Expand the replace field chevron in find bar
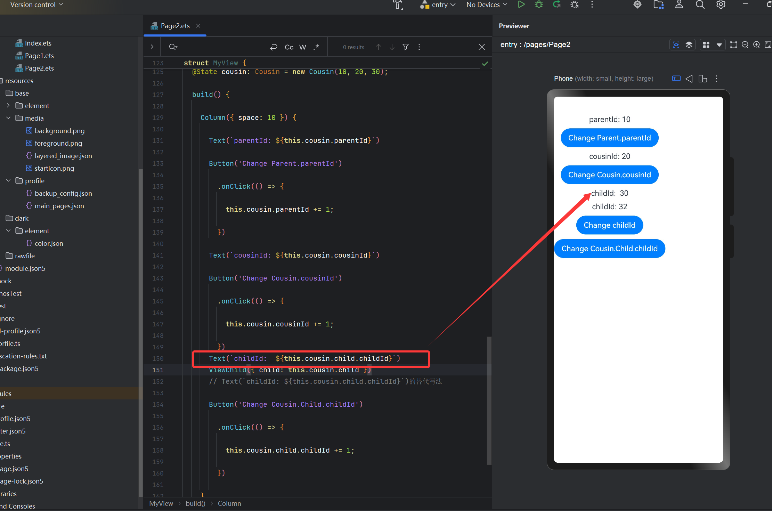This screenshot has height=511, width=772. pyautogui.click(x=152, y=47)
